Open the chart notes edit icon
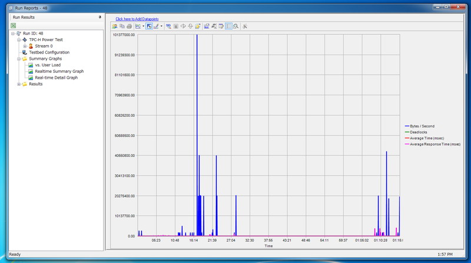471x263 pixels. (198, 26)
